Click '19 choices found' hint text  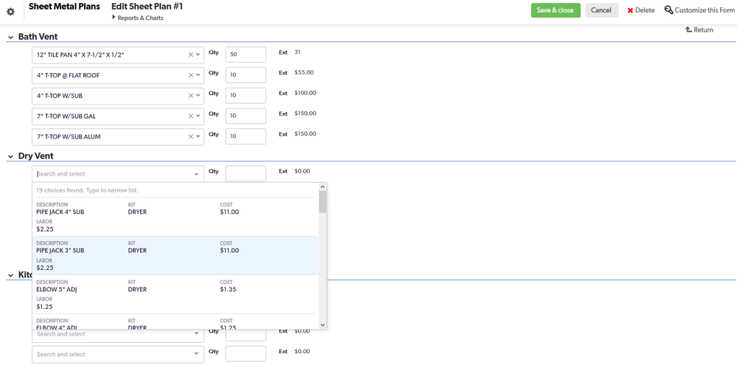88,190
